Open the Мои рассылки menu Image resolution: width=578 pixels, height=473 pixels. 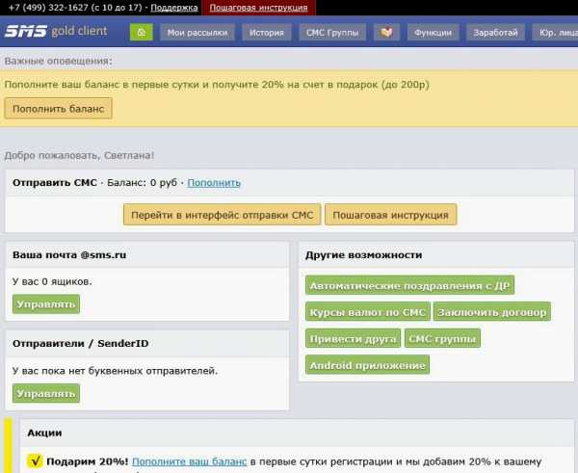(197, 32)
